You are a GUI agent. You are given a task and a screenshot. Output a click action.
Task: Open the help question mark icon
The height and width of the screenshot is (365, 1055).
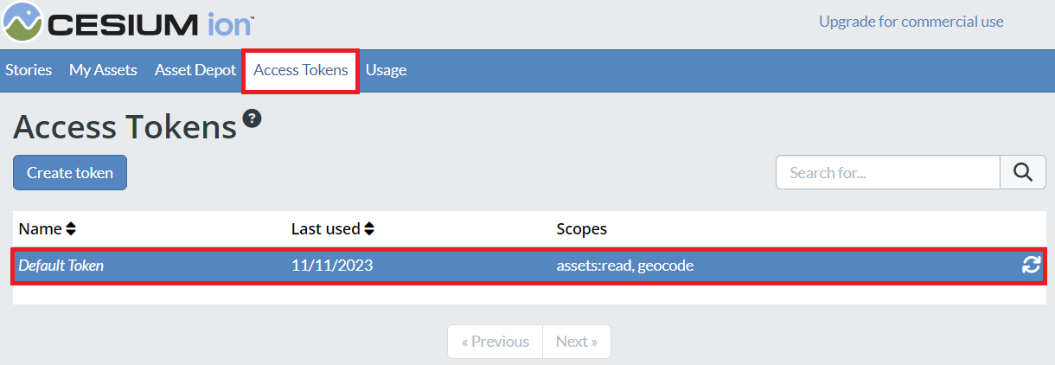tap(252, 118)
